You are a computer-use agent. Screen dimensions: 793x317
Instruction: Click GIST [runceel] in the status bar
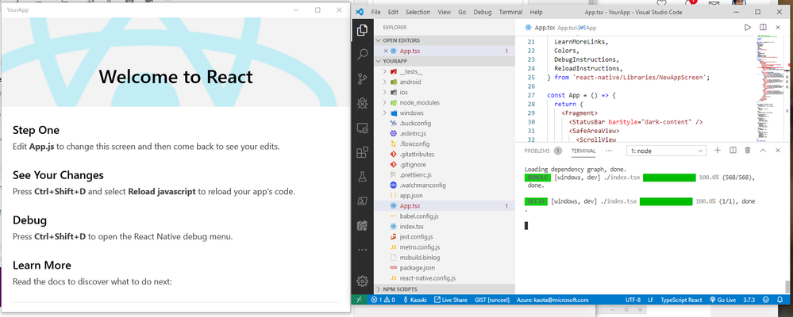492,300
